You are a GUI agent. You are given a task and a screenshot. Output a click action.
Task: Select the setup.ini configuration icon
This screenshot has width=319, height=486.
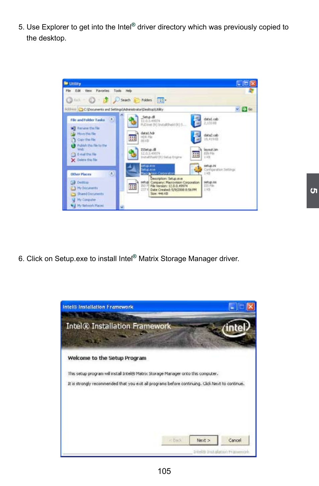point(196,169)
